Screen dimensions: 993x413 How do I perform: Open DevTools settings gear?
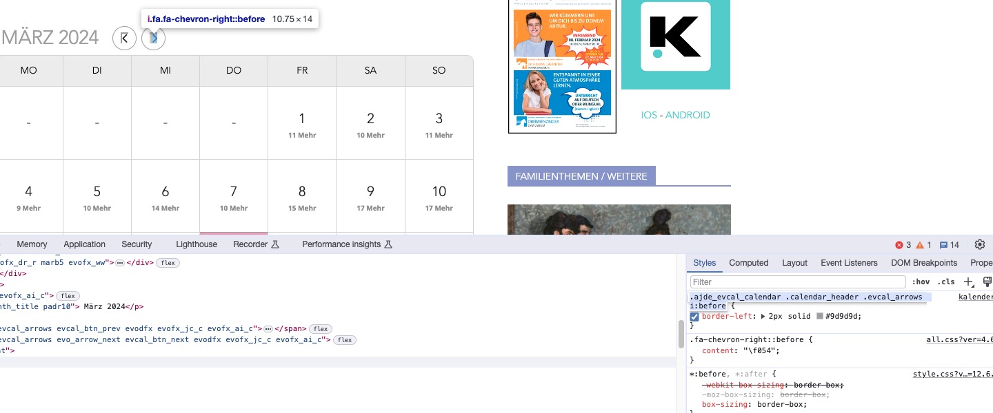(980, 244)
